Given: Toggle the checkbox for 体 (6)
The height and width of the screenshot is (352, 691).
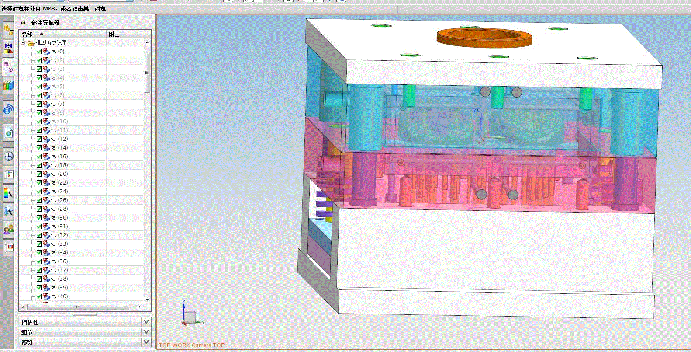Looking at the screenshot, I should 39,95.
